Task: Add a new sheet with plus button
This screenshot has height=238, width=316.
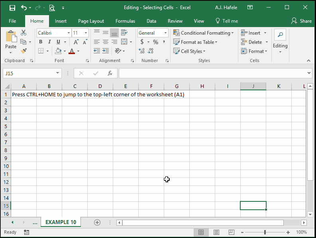Action: point(97,222)
